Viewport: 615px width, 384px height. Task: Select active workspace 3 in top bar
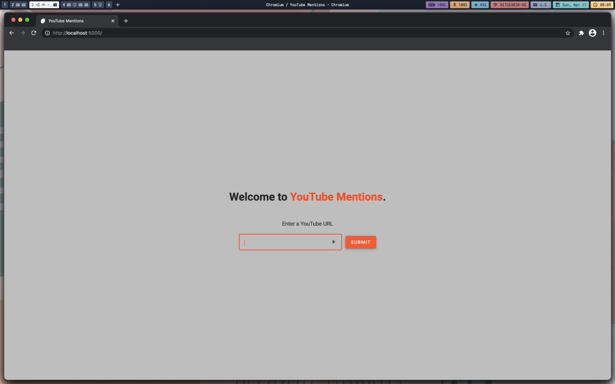pos(44,5)
